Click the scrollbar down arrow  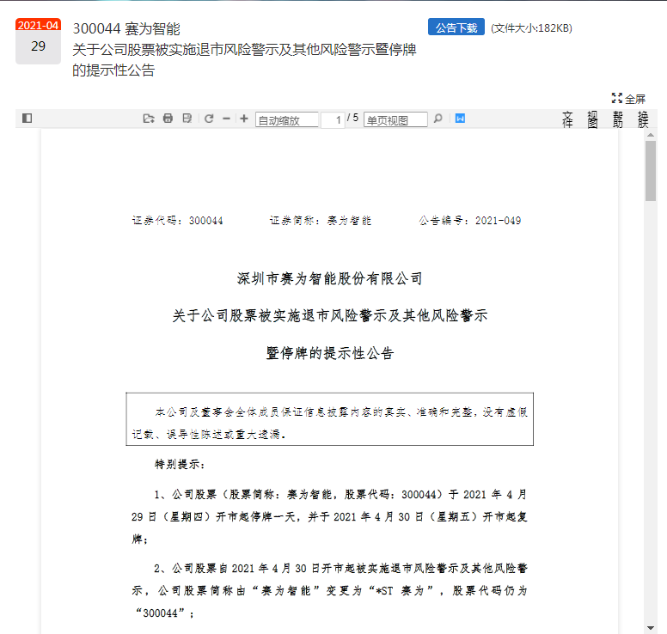click(651, 628)
